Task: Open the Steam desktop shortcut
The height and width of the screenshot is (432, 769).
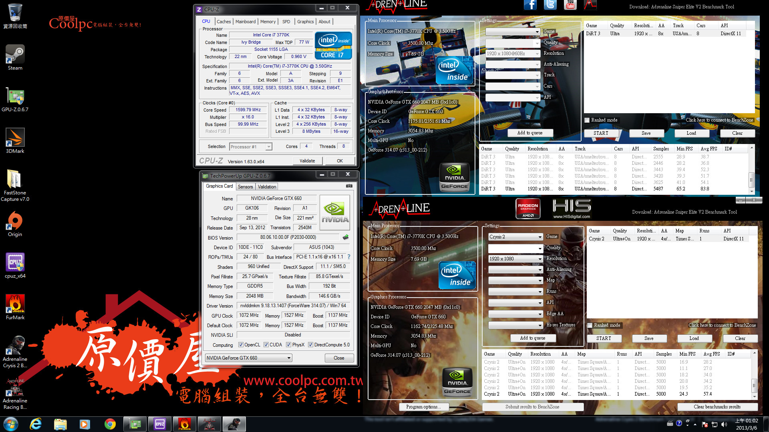Action: click(15, 57)
